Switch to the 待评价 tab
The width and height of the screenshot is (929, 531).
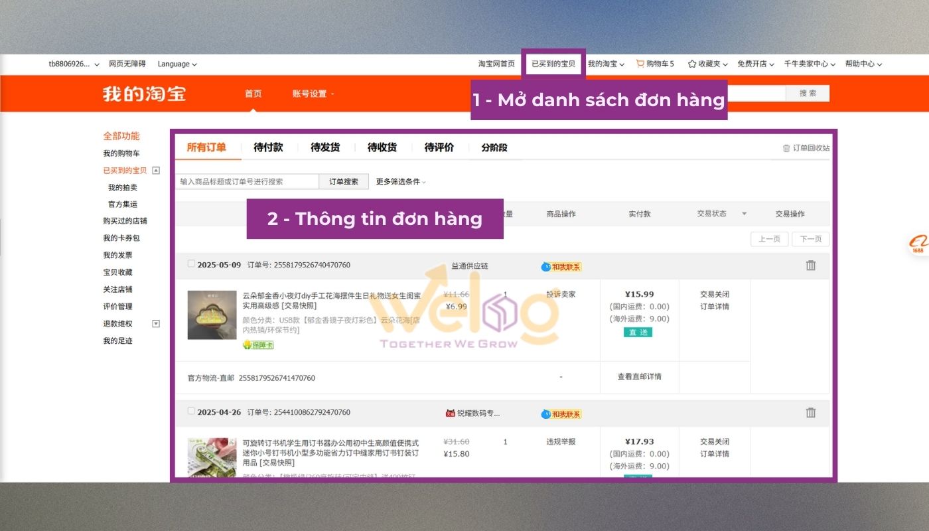click(x=439, y=147)
